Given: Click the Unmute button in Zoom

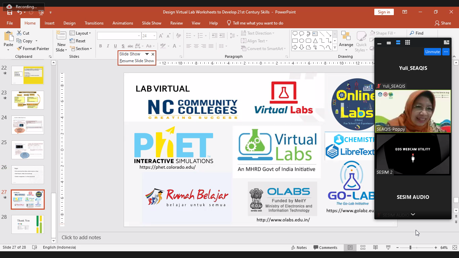Looking at the screenshot, I should 432,52.
